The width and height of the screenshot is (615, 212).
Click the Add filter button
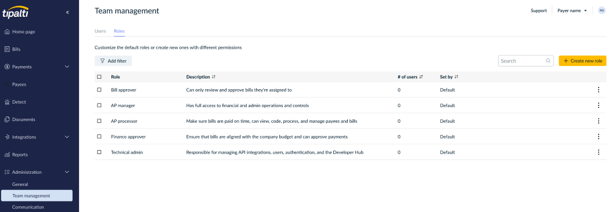coord(113,61)
